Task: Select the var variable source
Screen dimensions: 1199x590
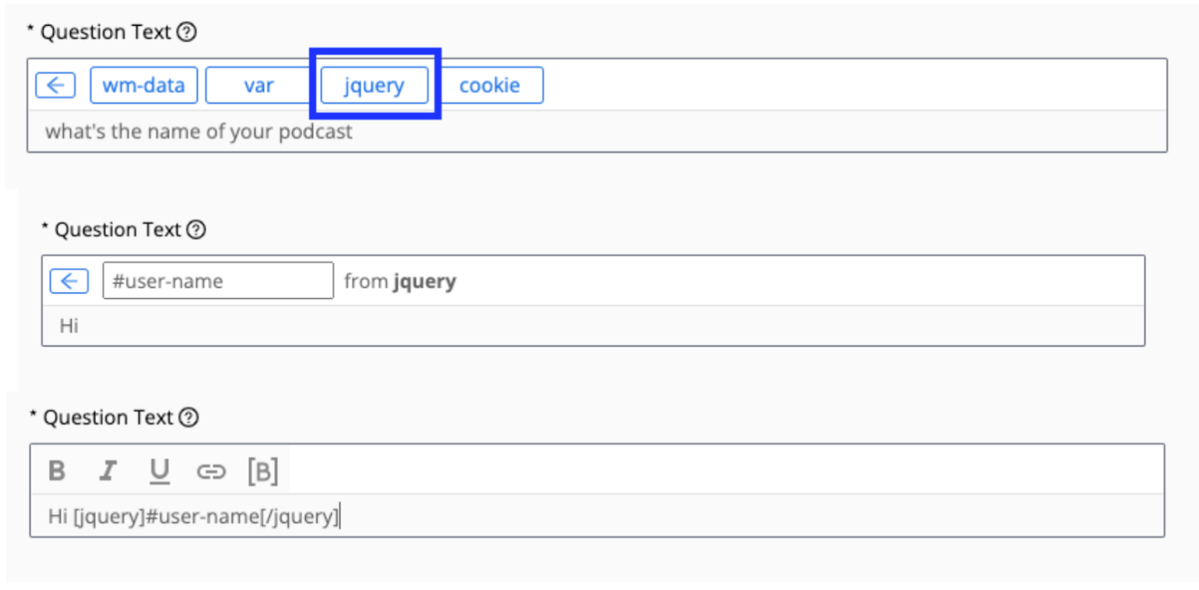Action: pos(258,84)
